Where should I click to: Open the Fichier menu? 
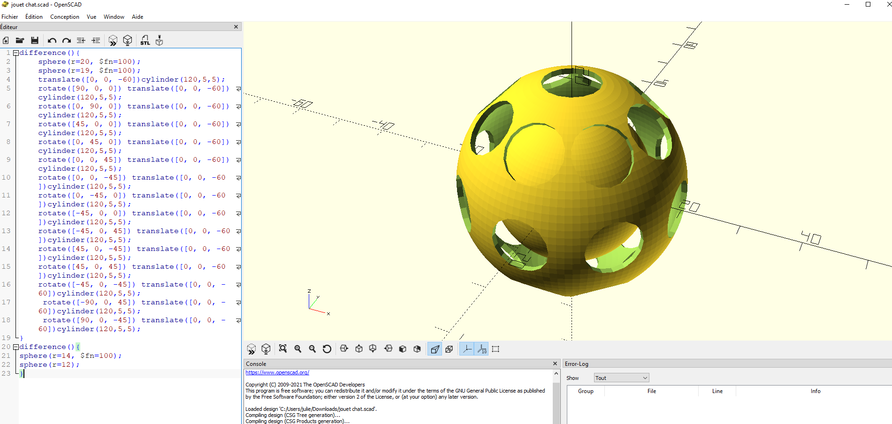10,17
